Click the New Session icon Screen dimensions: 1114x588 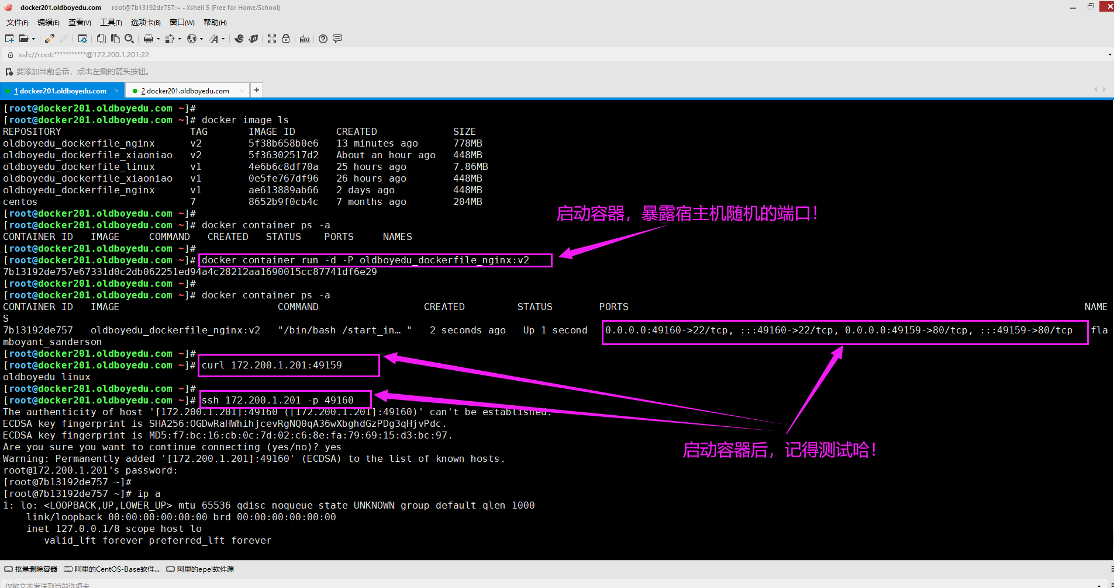coord(9,39)
